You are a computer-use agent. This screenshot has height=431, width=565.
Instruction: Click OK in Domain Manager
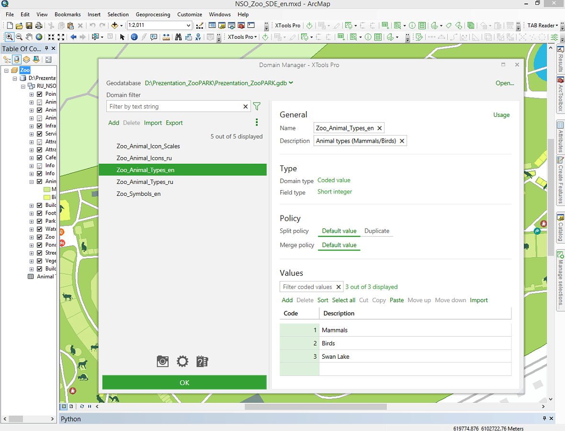pos(184,382)
